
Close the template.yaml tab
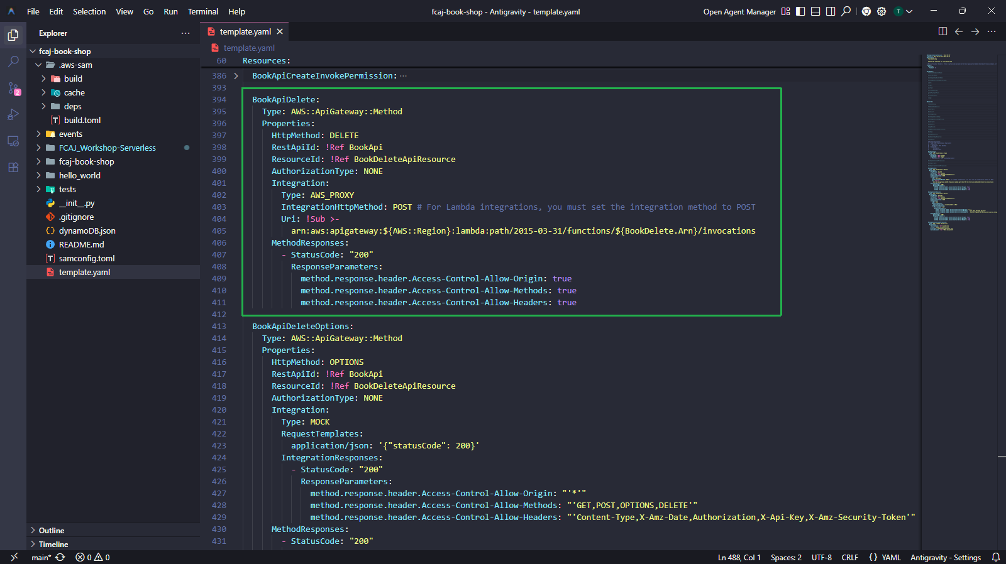[x=280, y=31]
